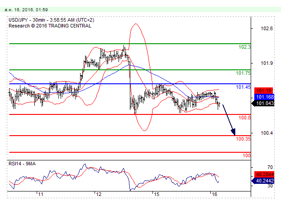This screenshot has width=281, height=205.
Task: Click the date axis marker 16
Action: tap(214, 195)
